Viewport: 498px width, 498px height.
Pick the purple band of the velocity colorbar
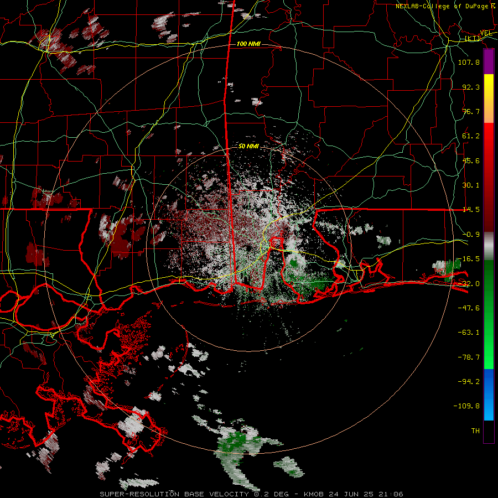point(489,61)
